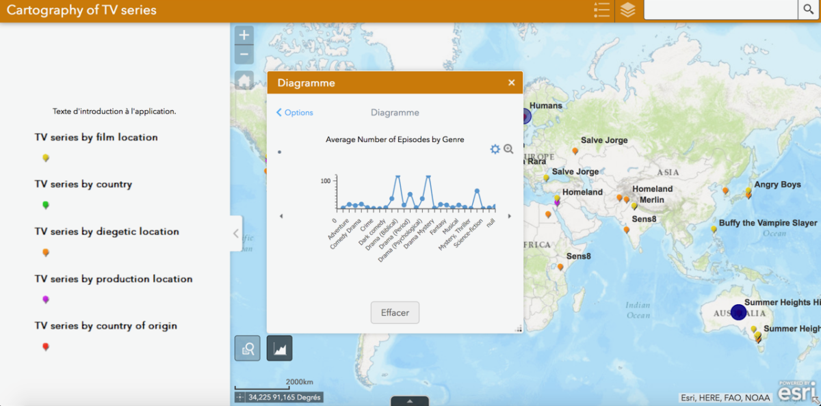Screen dimensions: 821x406
Task: Open the chart diagram widget button
Action: pos(279,348)
